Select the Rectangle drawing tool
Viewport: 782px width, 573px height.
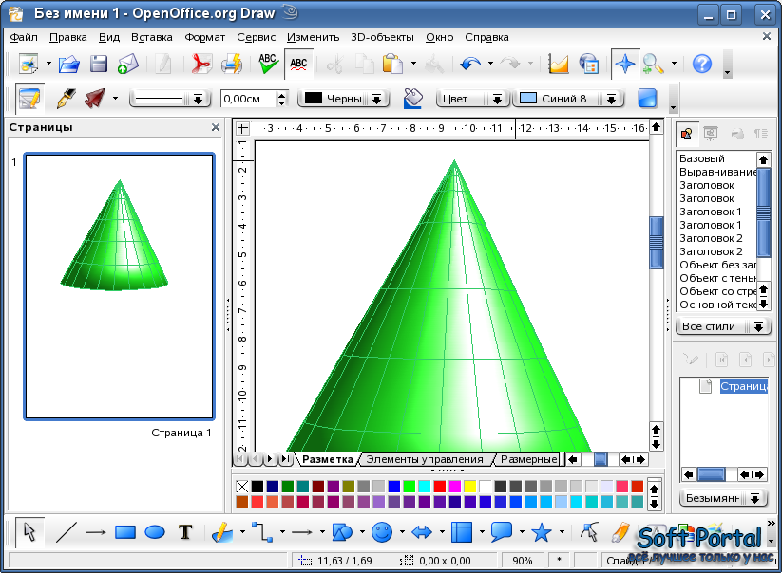click(125, 532)
